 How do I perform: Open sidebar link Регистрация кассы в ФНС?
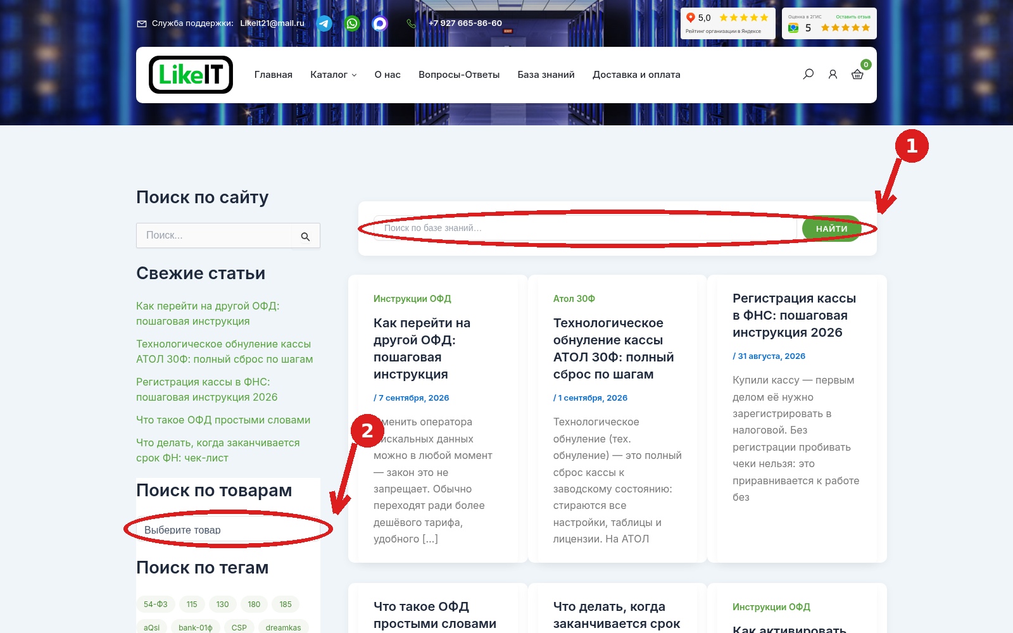[206, 389]
